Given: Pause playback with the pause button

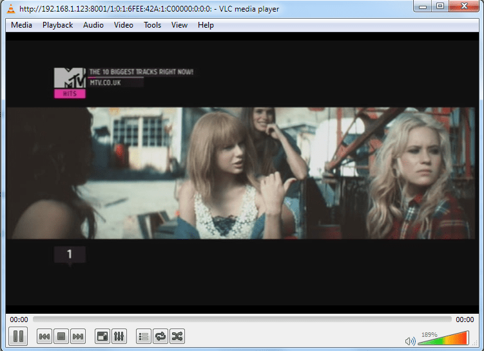Looking at the screenshot, I should click(x=18, y=336).
